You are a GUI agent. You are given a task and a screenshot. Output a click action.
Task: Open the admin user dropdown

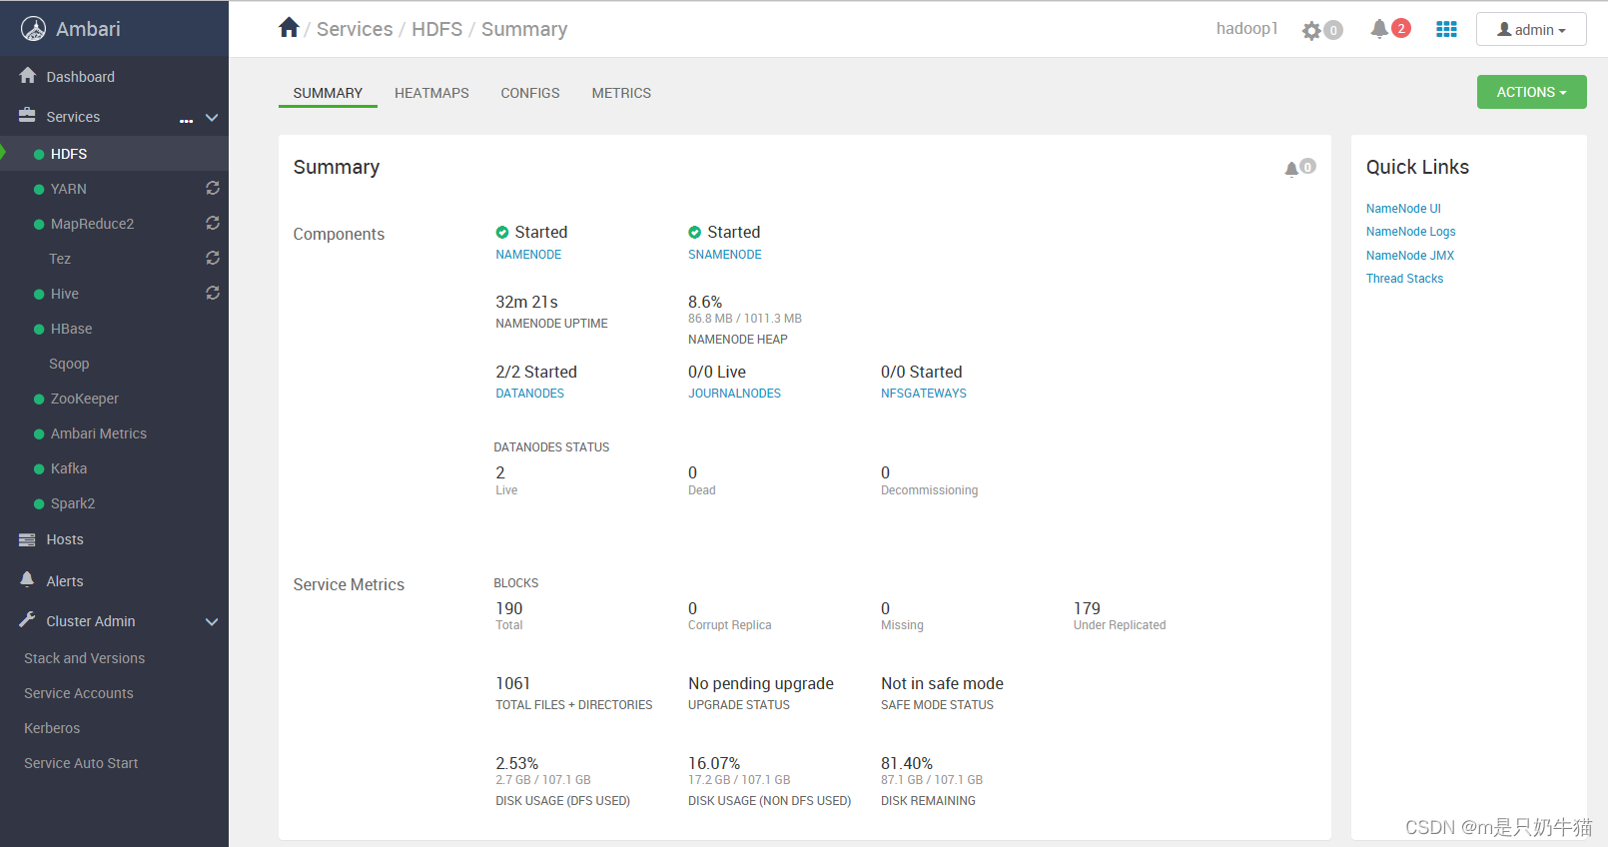[1531, 29]
